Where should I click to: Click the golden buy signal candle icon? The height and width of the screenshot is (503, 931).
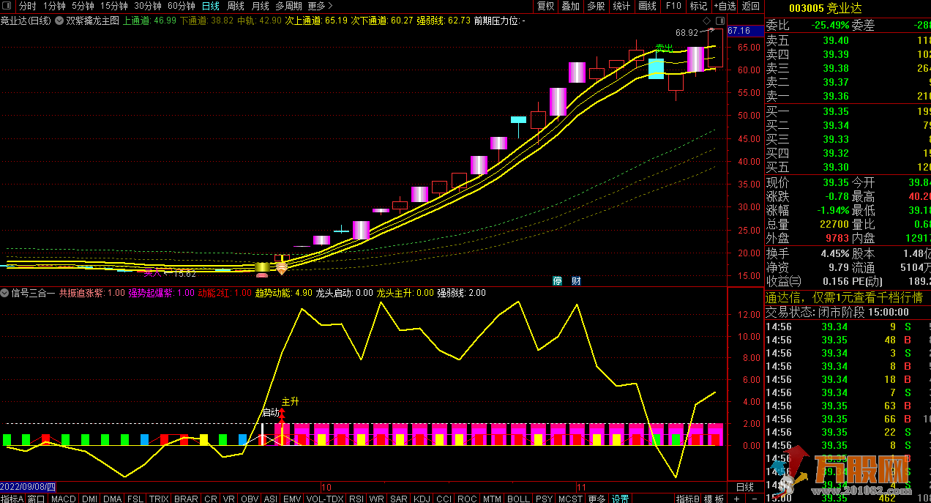tap(262, 268)
